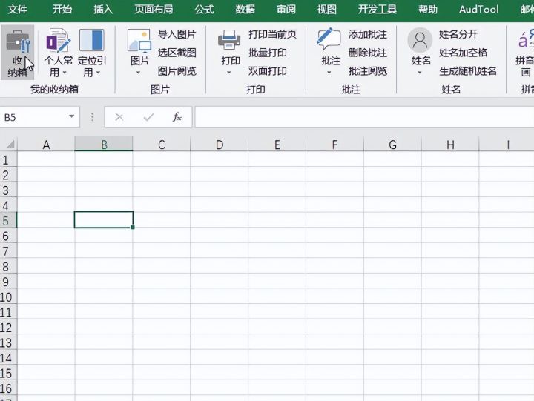Select column H header
Screen dimensions: 534x401
pyautogui.click(x=450, y=145)
